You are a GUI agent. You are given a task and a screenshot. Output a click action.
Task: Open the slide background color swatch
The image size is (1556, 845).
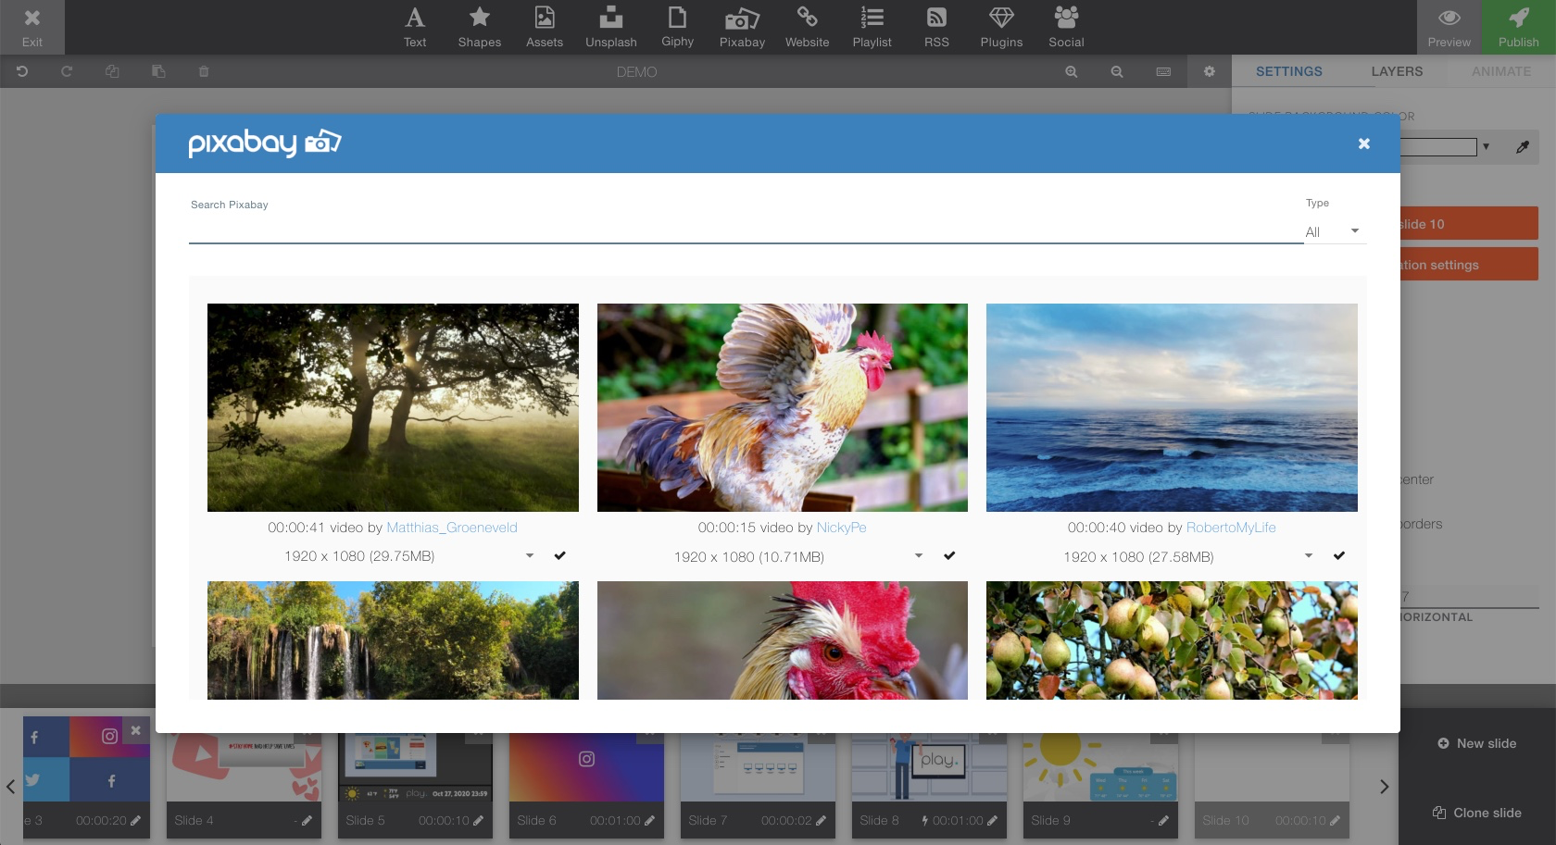(1438, 147)
